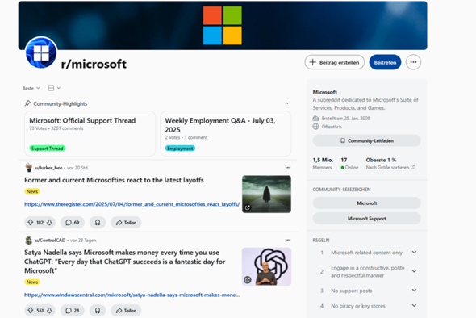Click the Support Thread flair tag
476x318 pixels.
coord(48,149)
